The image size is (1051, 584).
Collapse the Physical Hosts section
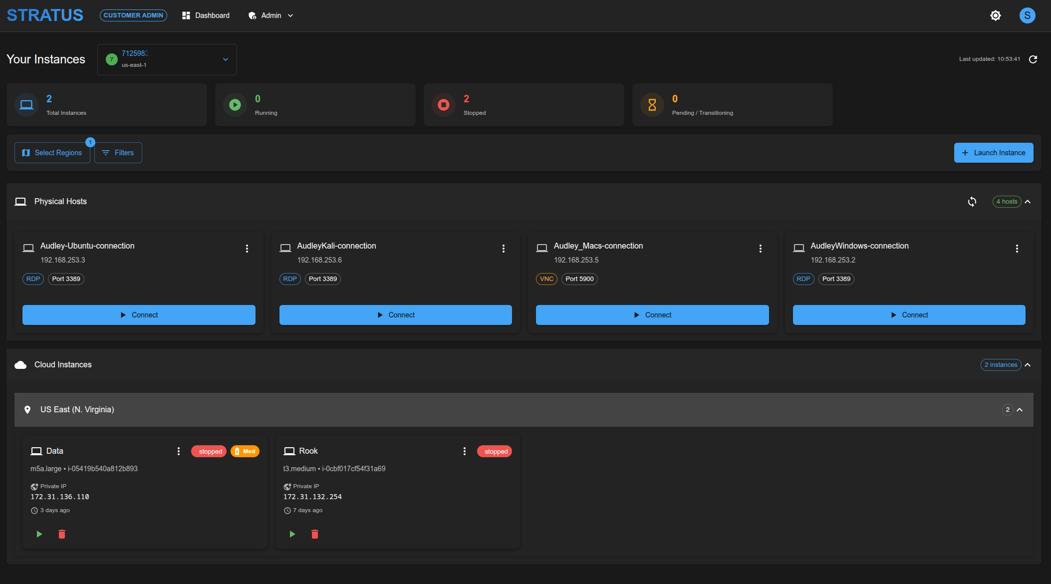pyautogui.click(x=1028, y=202)
